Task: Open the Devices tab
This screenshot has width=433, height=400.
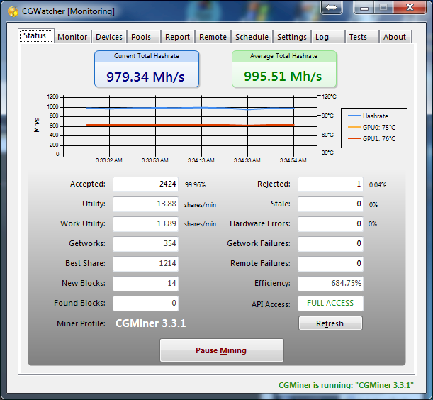Action: coord(109,37)
